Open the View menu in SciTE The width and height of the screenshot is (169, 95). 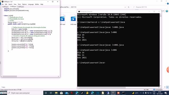click(x=15, y=4)
